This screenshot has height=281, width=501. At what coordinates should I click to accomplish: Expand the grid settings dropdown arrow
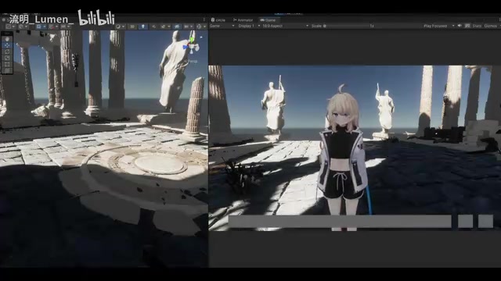click(x=45, y=27)
